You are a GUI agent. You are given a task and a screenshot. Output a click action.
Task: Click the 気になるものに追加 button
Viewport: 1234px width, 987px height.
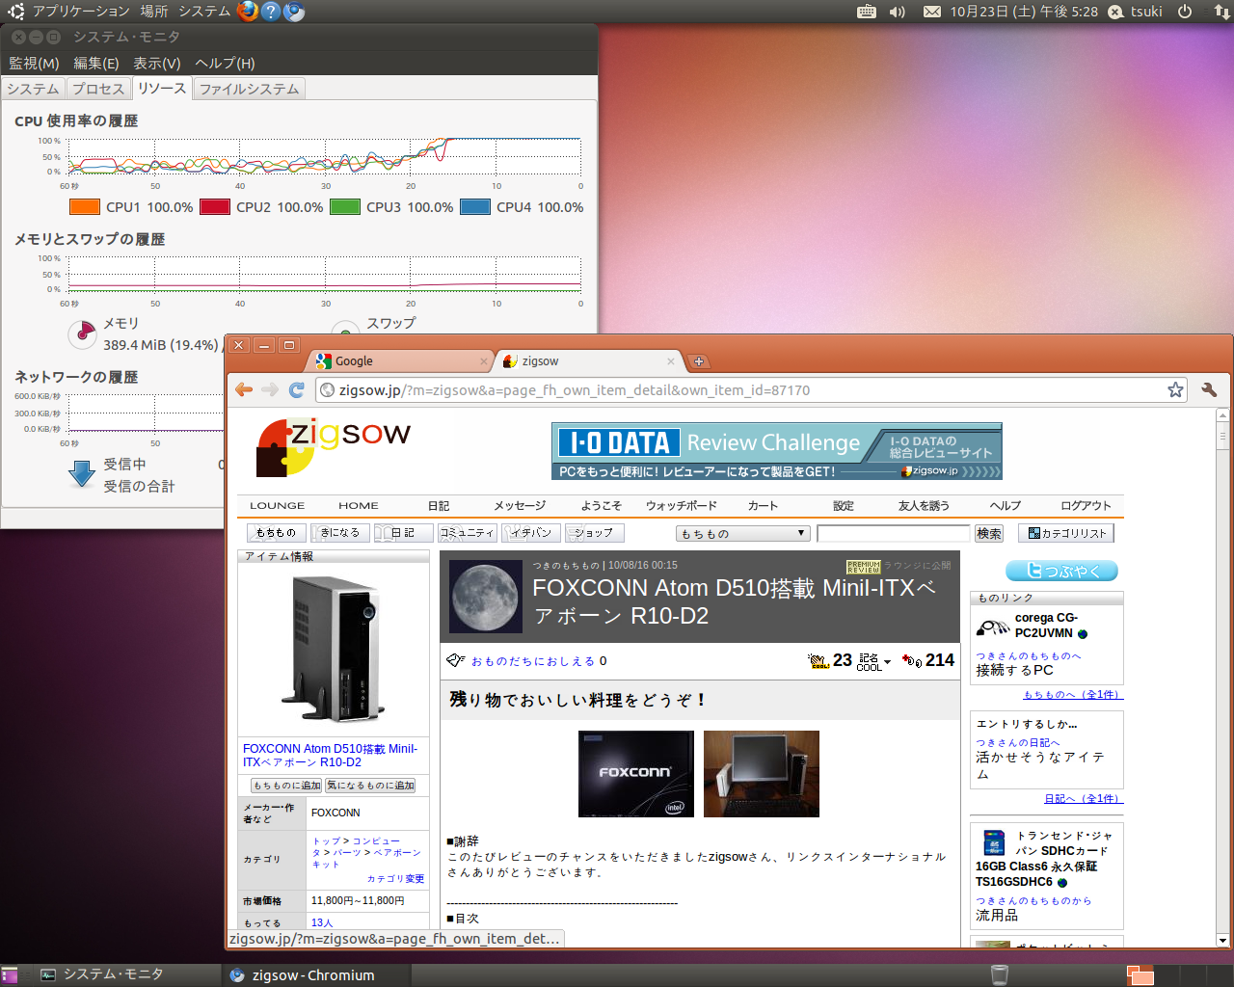[370, 786]
